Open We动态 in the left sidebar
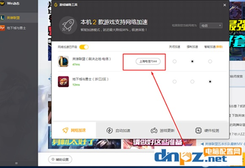Image resolution: width=245 pixels, height=168 pixels. click(19, 3)
